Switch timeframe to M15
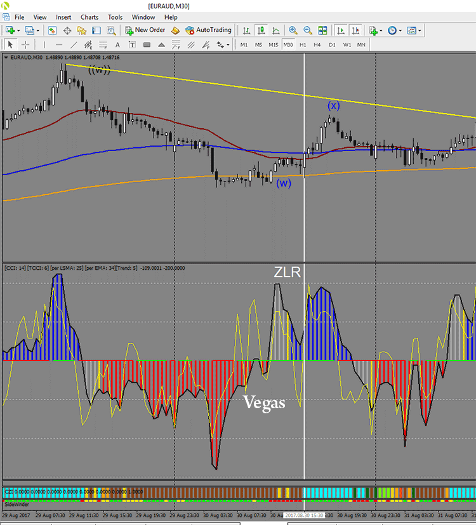This screenshot has width=476, height=525. tap(273, 44)
